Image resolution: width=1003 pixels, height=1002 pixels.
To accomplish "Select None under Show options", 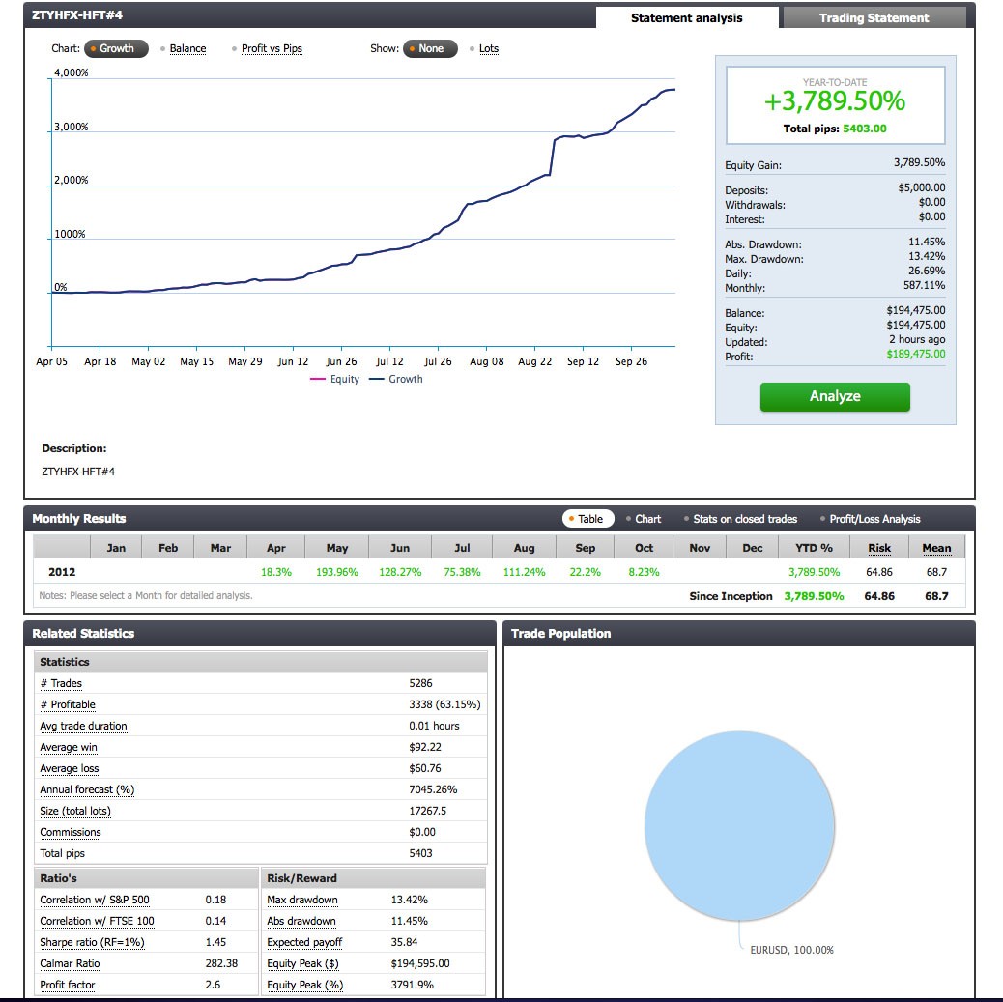I will pyautogui.click(x=430, y=48).
